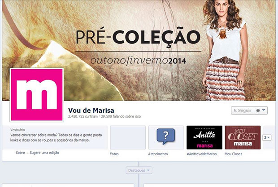Viewport: 278px width, 187px height.
Task: Open the Anitta Marisa app tile
Action: [204, 137]
